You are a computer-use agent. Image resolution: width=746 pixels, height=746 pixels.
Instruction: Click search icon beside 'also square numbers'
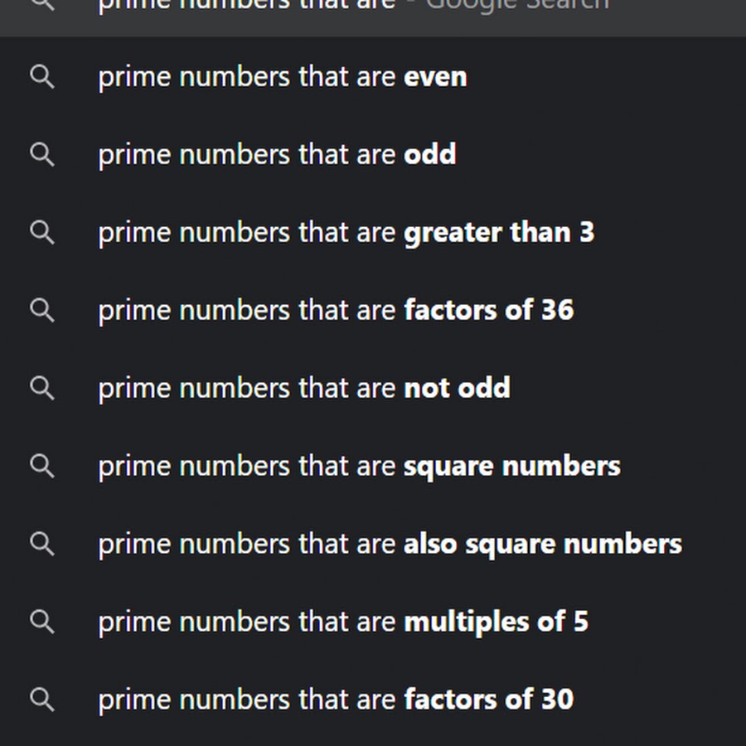coord(42,545)
